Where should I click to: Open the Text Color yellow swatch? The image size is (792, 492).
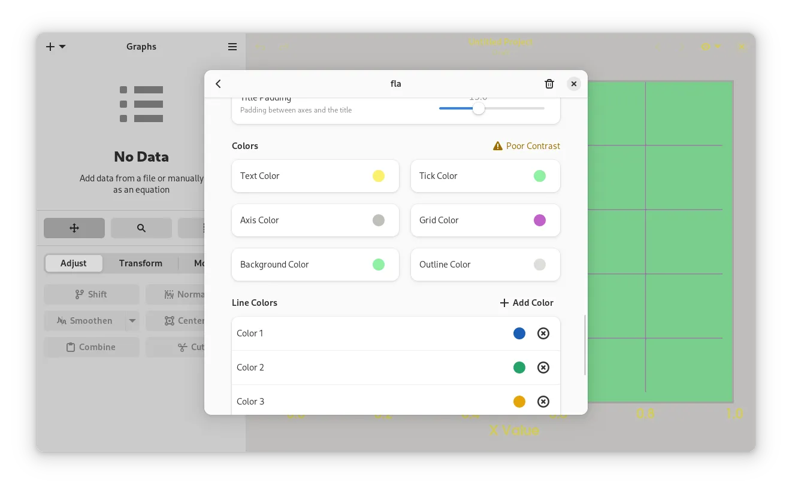coord(379,176)
